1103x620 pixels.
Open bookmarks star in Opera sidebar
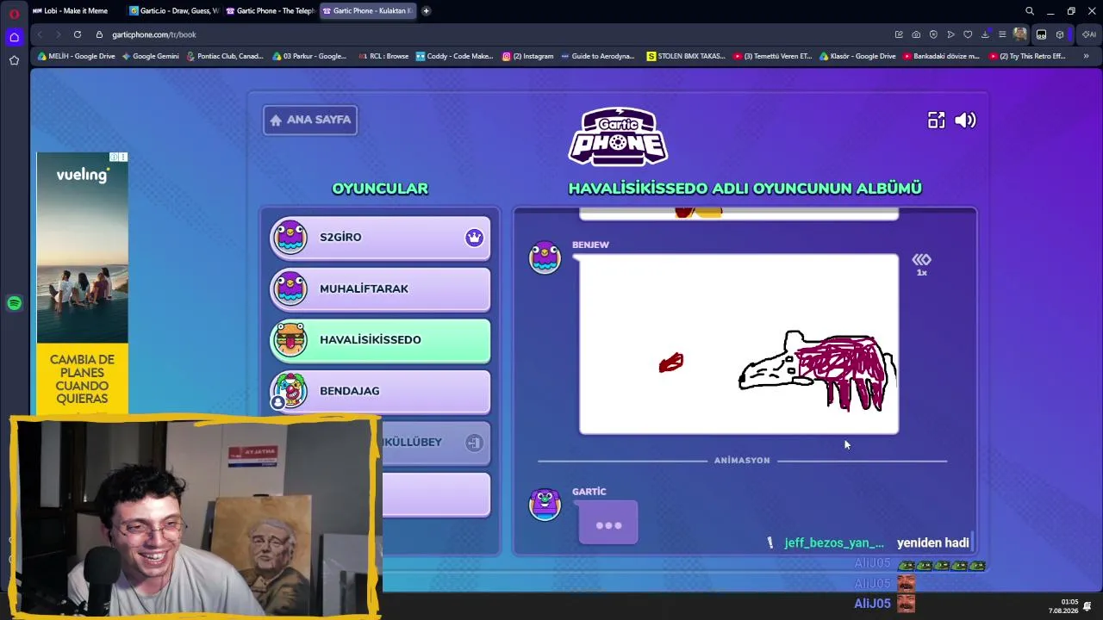[14, 60]
